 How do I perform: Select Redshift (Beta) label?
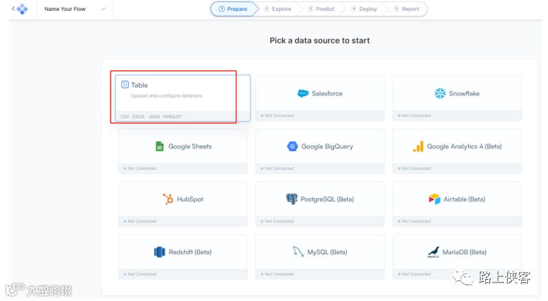pyautogui.click(x=190, y=252)
